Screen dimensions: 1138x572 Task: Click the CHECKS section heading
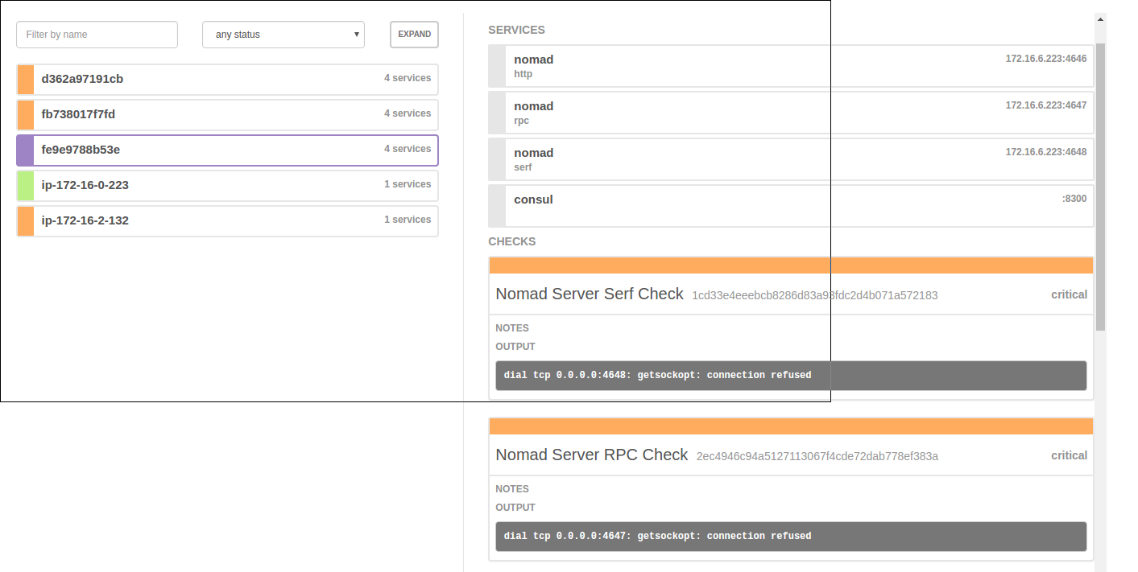coord(511,241)
